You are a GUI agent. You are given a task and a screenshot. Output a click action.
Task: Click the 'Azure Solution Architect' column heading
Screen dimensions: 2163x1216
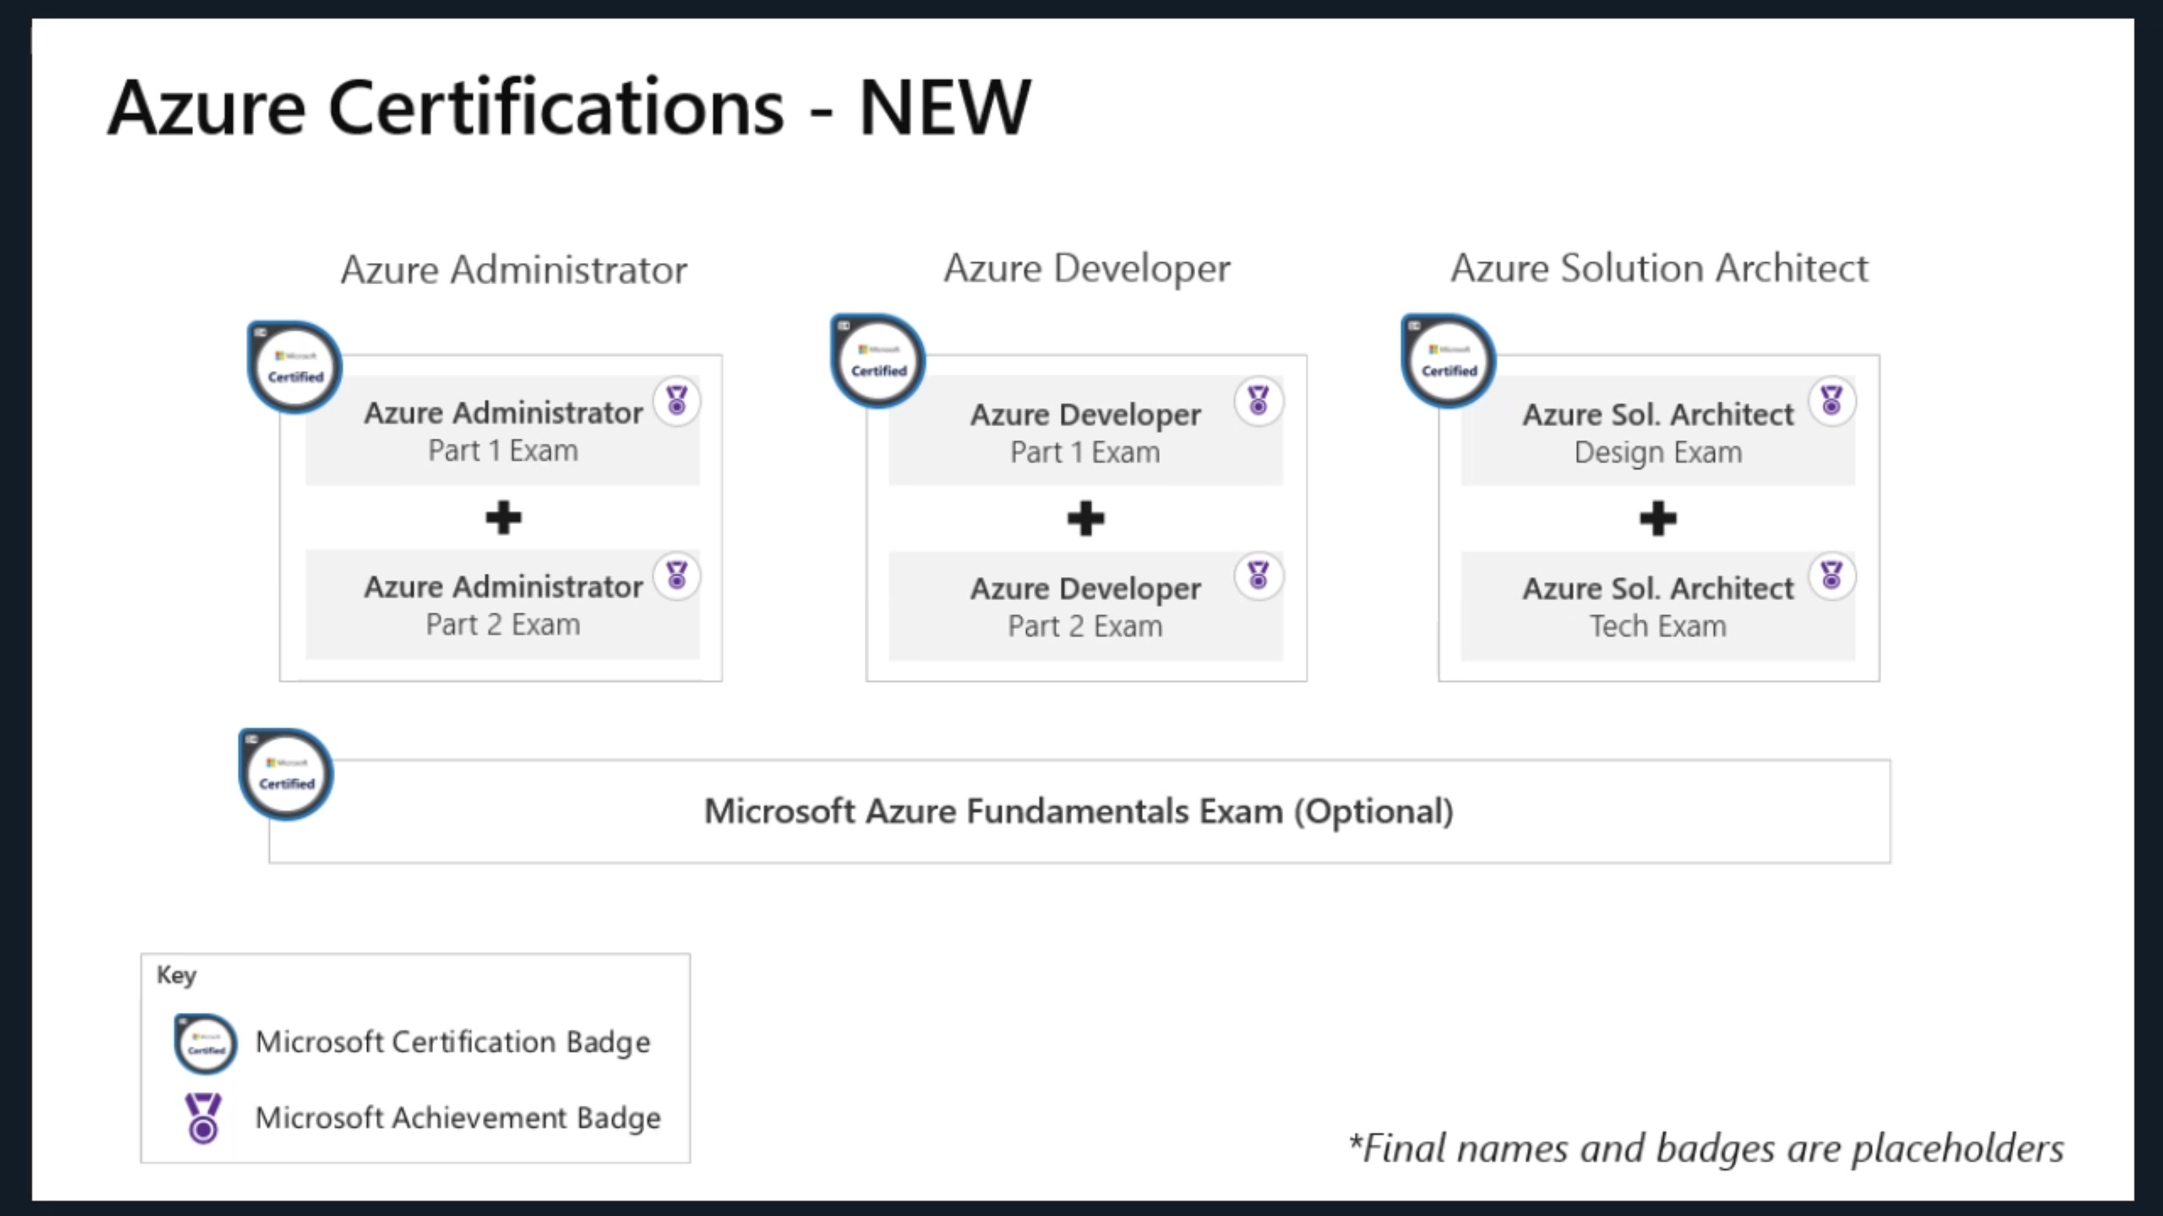[1659, 269]
